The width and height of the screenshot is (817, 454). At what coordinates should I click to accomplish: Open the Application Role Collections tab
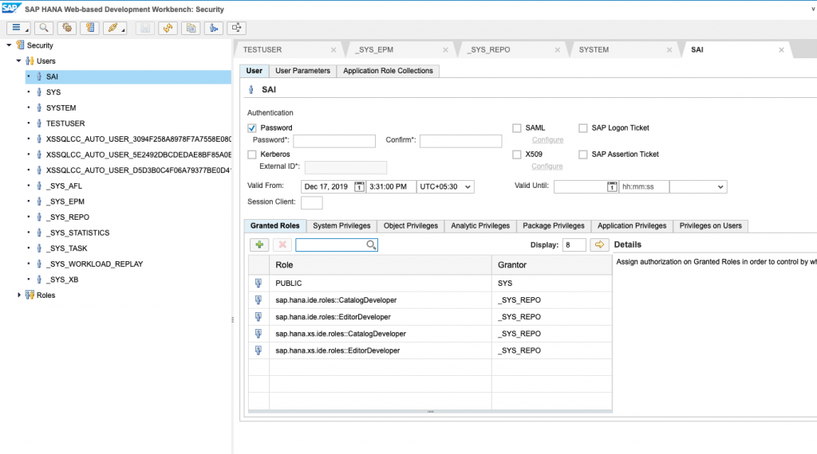[389, 71]
